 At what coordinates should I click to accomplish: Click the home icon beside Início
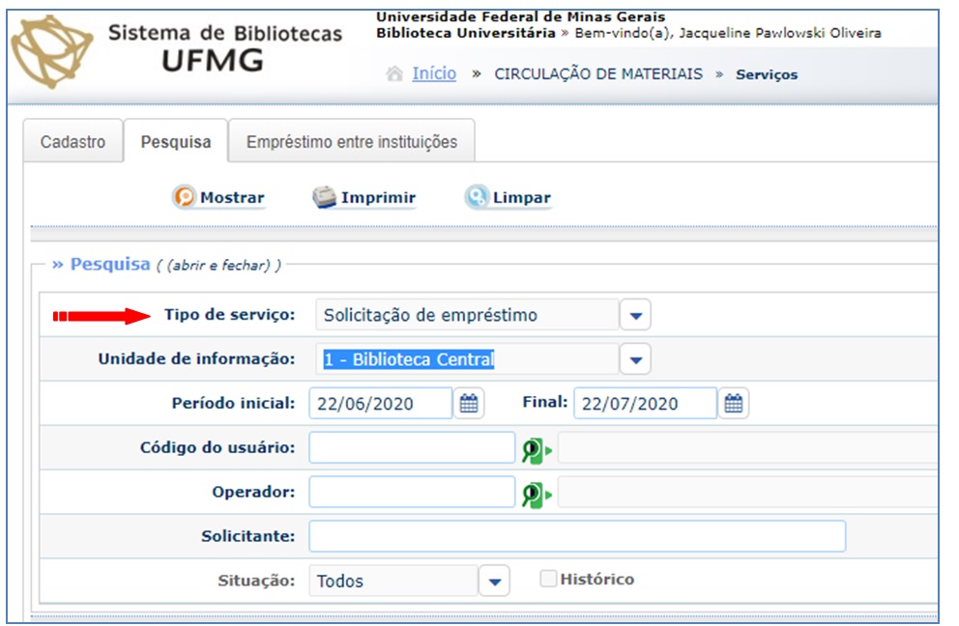[394, 74]
